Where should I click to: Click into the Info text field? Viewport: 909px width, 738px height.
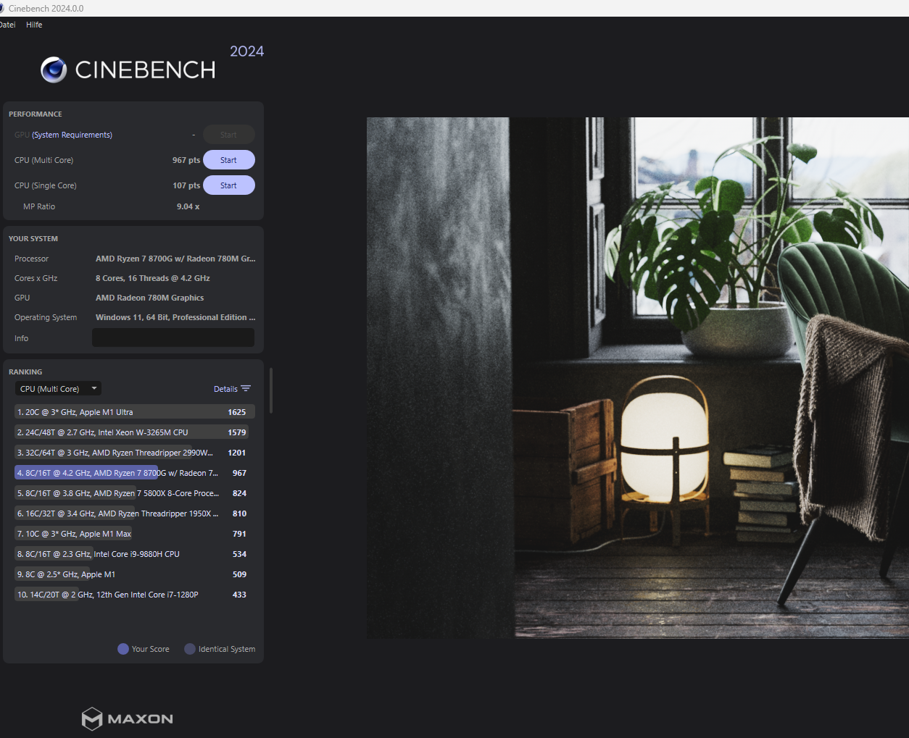(173, 337)
